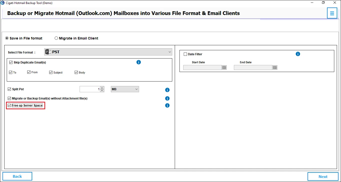Open Start Date calendar picker icon
The width and height of the screenshot is (341, 182).
point(224,67)
